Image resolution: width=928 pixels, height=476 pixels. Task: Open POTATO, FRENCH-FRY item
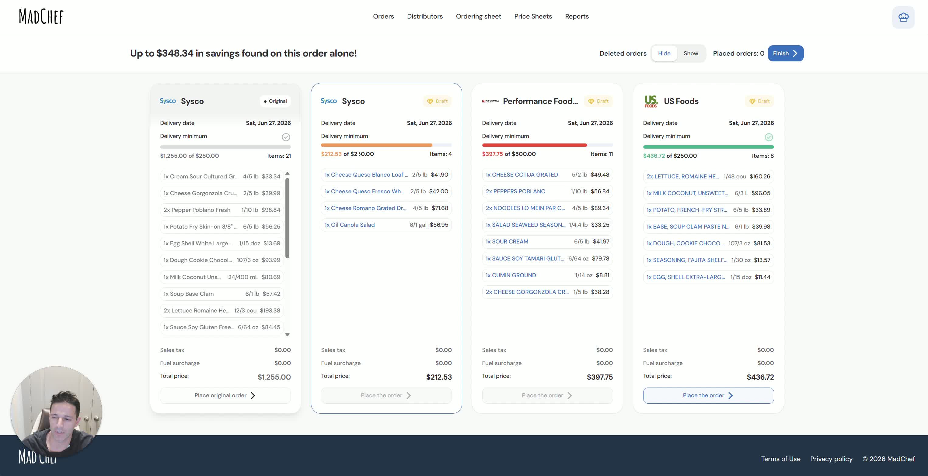click(x=708, y=210)
